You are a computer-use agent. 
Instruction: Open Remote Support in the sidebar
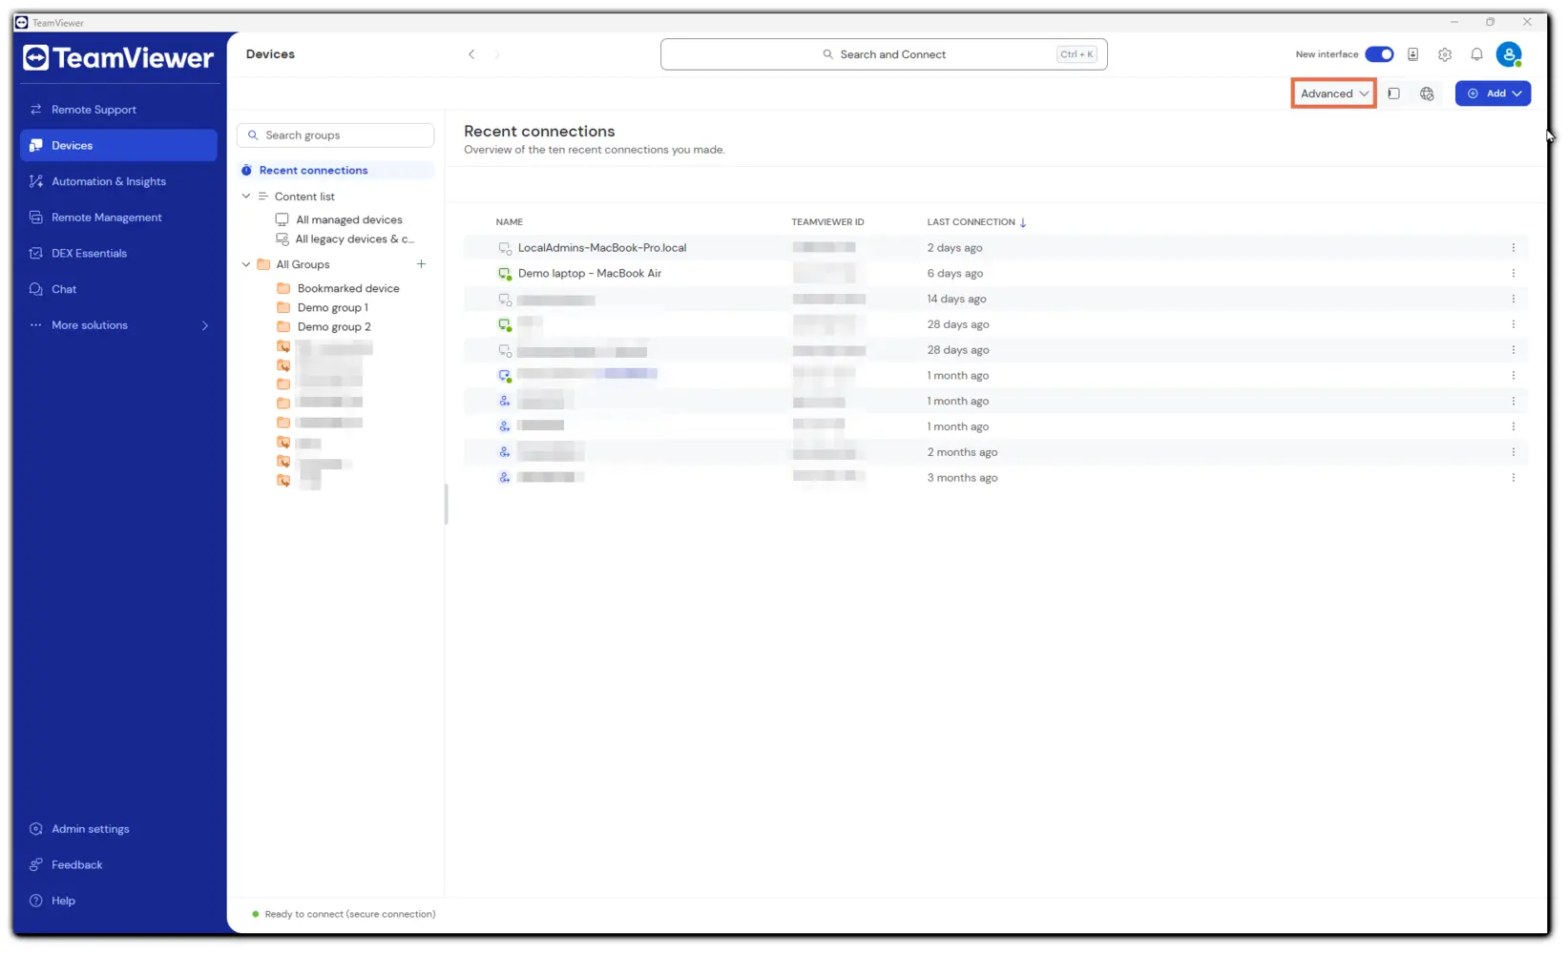(118, 110)
